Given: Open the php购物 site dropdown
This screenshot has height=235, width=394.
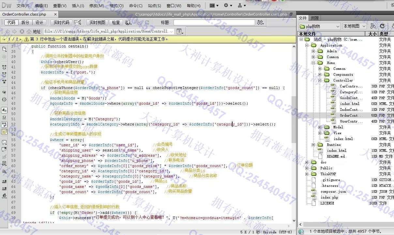Looking at the screenshot, I should pyautogui.click(x=320, y=26).
